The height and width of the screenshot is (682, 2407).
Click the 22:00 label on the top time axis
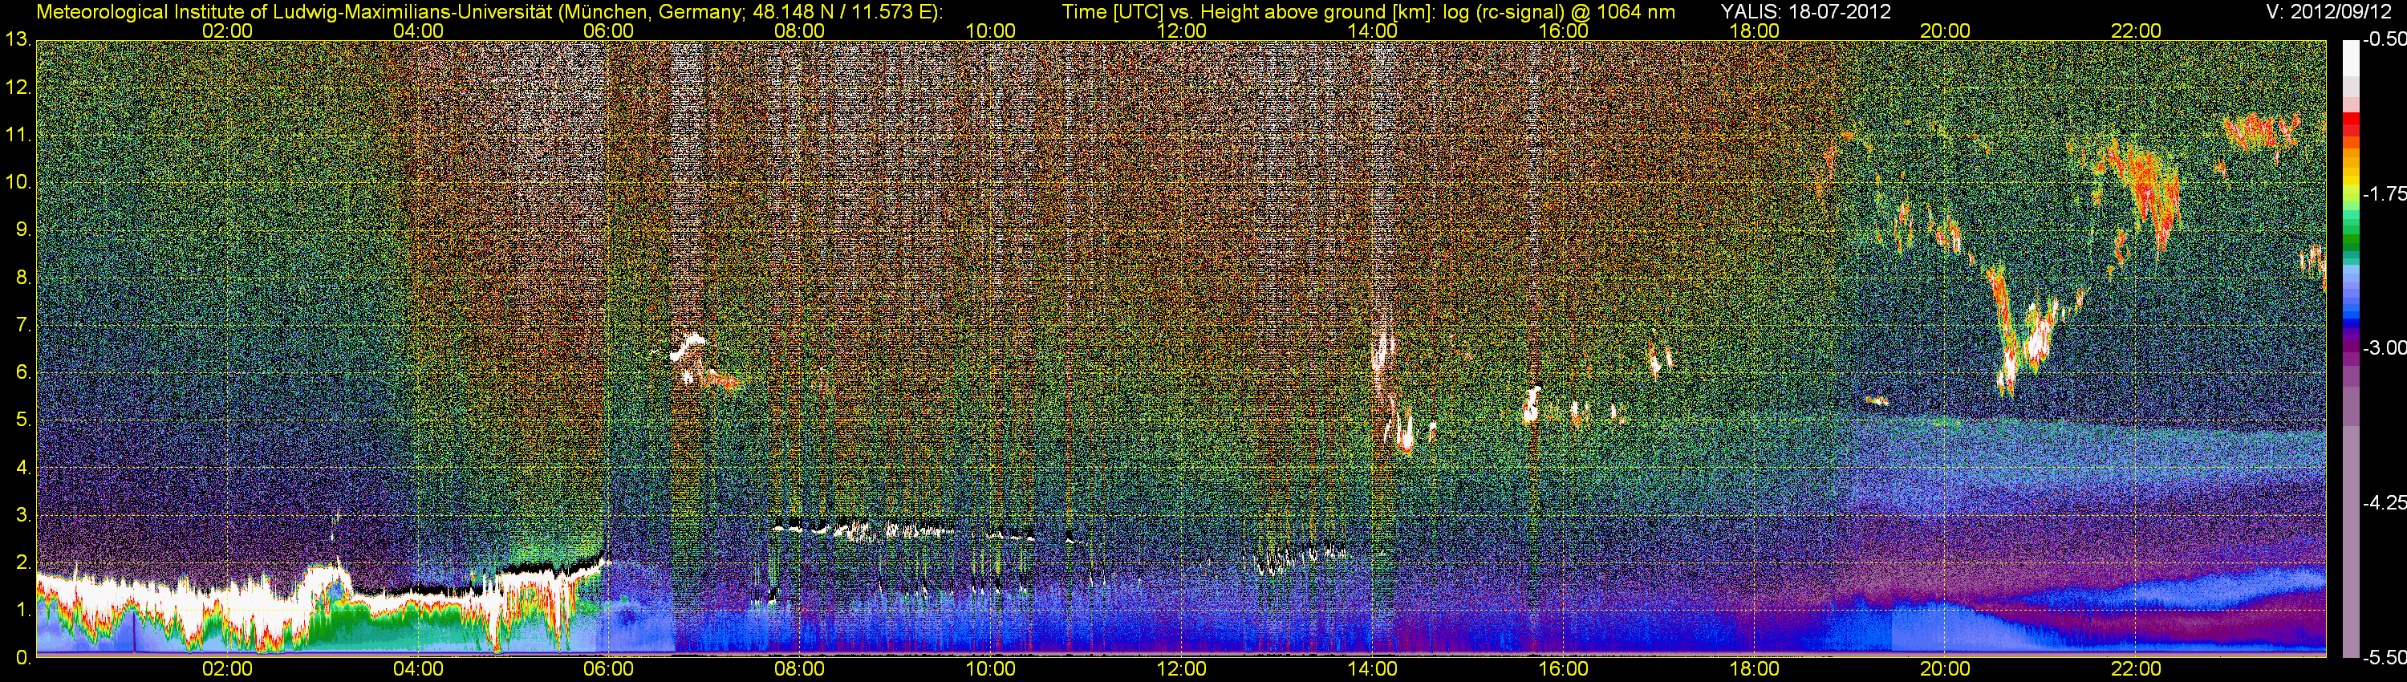(2136, 30)
